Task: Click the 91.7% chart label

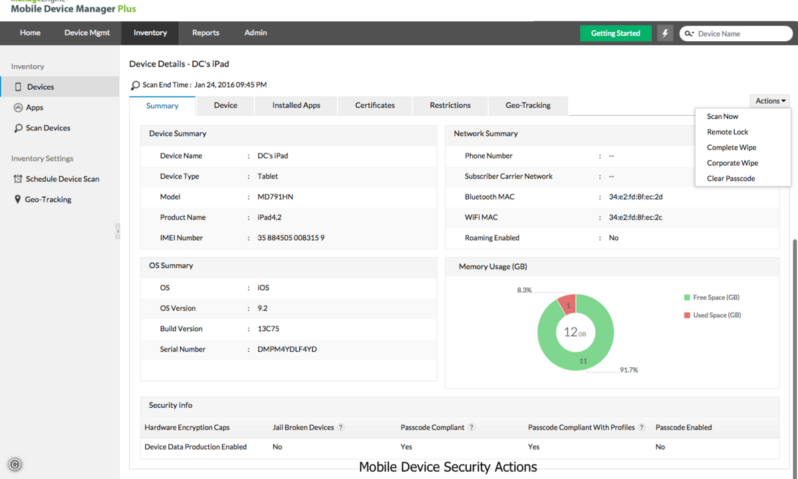Action: (x=628, y=370)
